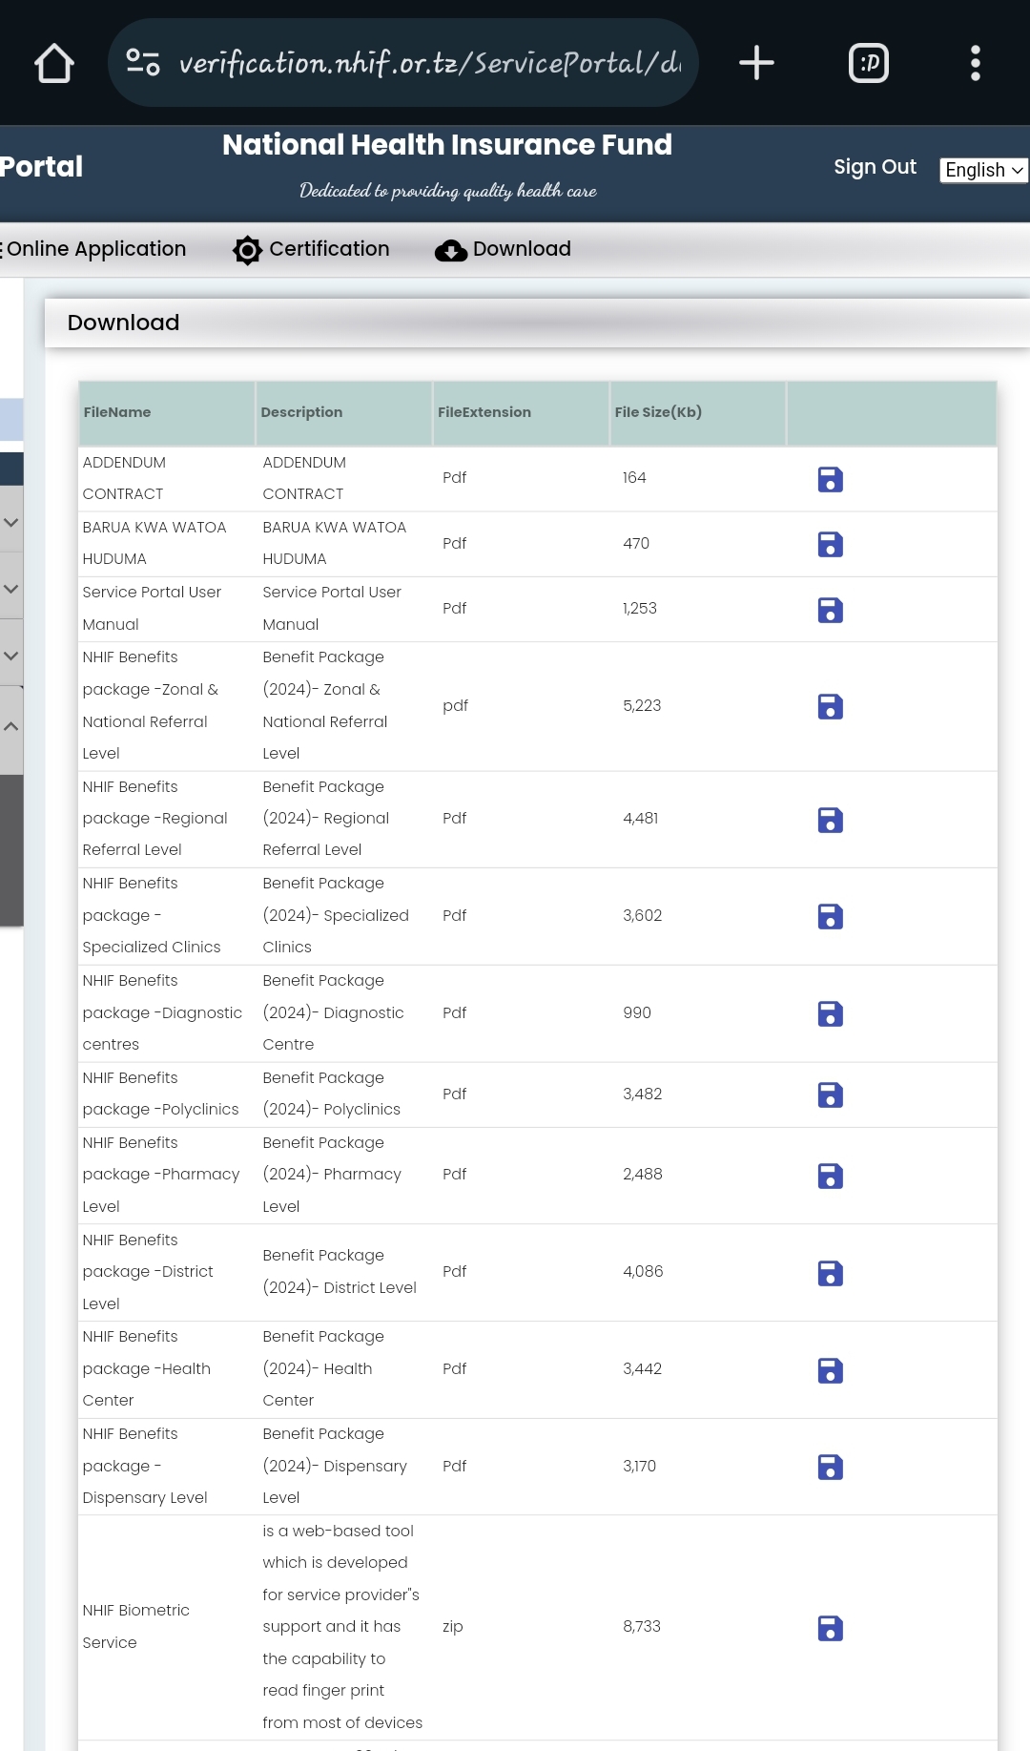Download Specialized Clinics benefits package

(830, 917)
